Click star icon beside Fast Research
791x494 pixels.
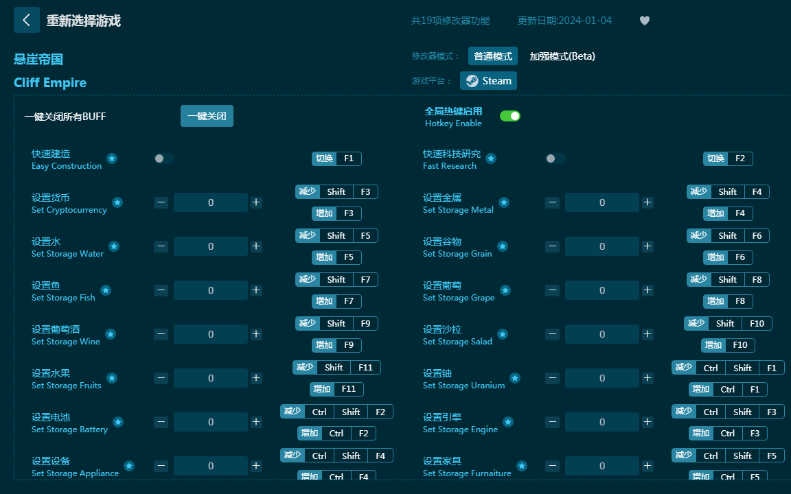[x=491, y=158]
